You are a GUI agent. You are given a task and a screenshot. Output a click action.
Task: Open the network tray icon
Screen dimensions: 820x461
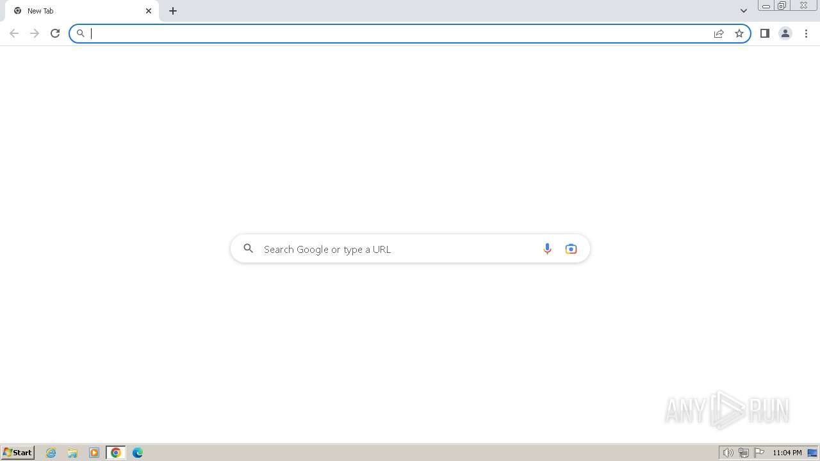744,453
